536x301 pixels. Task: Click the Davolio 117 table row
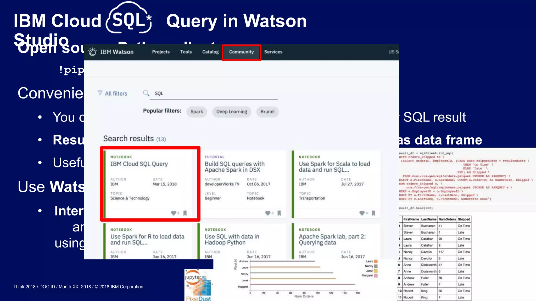point(434,252)
